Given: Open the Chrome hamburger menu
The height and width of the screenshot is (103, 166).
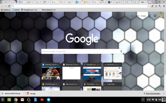Looking at the screenshot, I should tap(164, 6).
